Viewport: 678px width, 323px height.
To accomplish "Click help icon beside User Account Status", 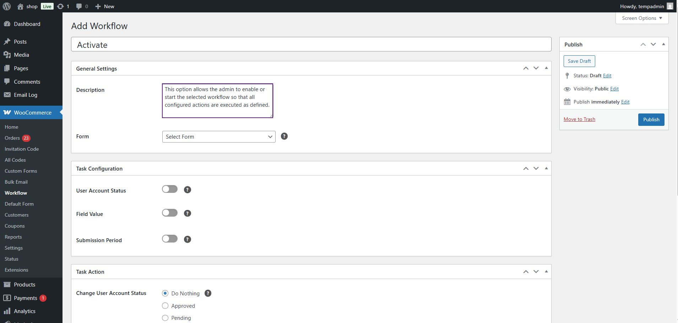I will pyautogui.click(x=188, y=190).
